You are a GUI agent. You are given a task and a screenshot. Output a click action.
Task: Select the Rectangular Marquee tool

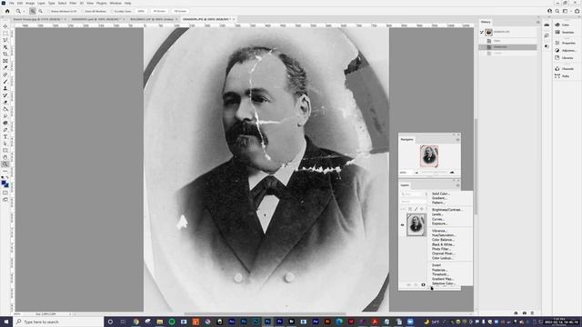tap(5, 34)
